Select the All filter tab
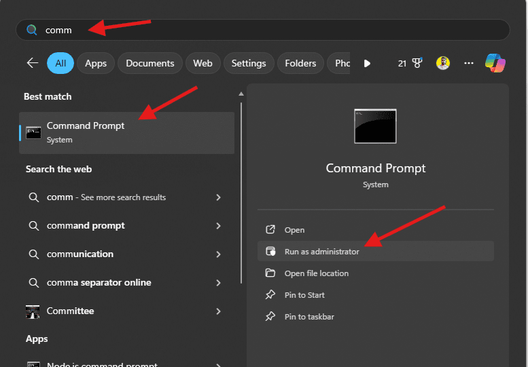Screen dimensions: 528x367 [60, 63]
